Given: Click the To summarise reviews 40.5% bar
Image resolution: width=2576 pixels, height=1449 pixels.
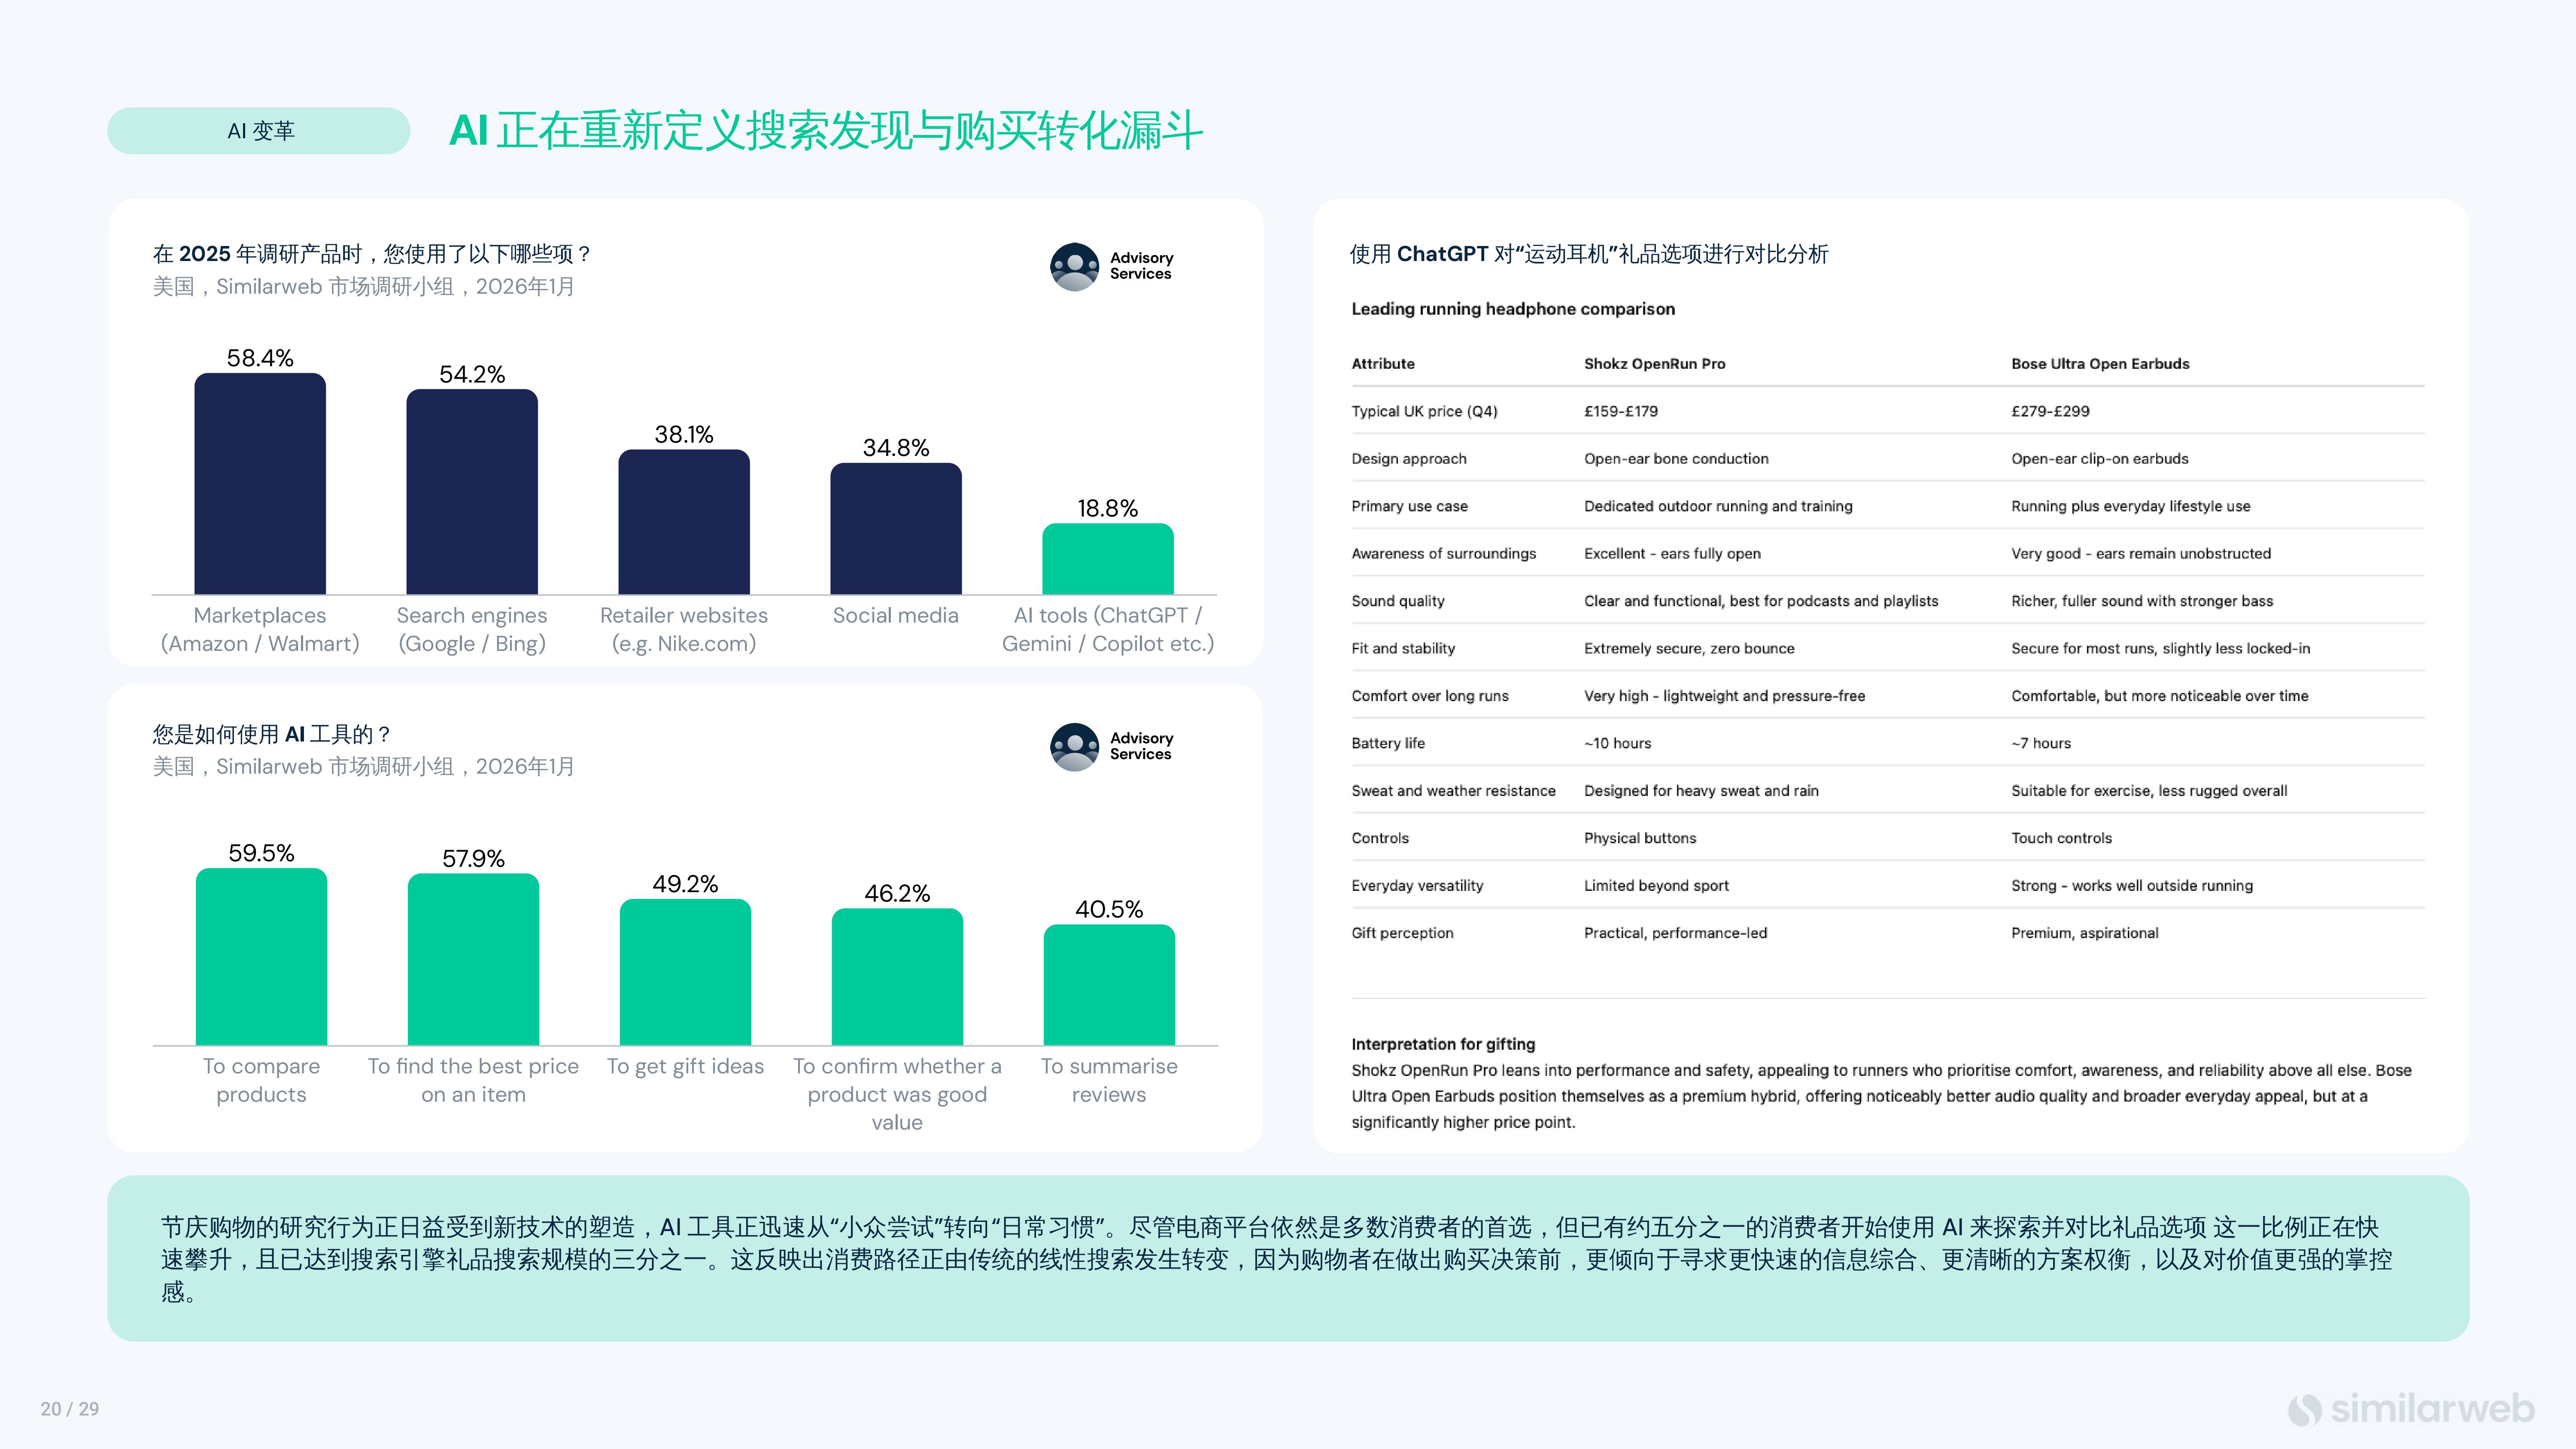Looking at the screenshot, I should (1109, 985).
